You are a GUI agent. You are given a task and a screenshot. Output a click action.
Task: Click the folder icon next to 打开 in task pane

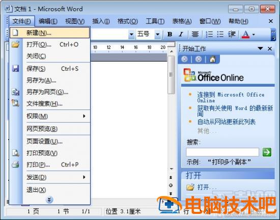(190, 187)
